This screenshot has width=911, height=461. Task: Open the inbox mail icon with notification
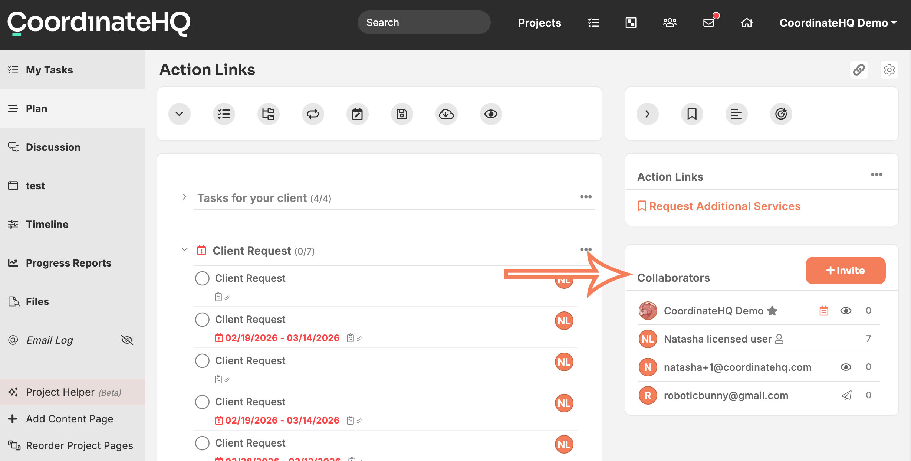click(x=709, y=22)
